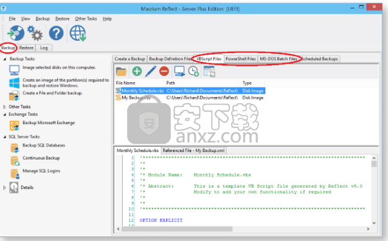388x241 pixels.
Task: Open the Restore menu
Action: pyautogui.click(x=63, y=19)
